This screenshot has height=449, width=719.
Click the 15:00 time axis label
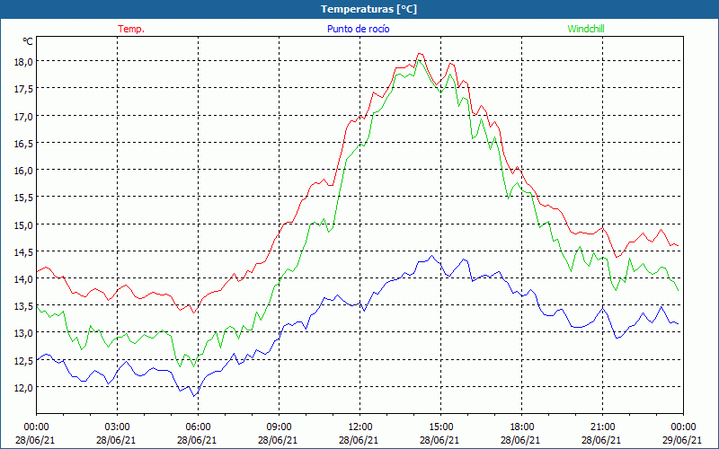pos(440,427)
